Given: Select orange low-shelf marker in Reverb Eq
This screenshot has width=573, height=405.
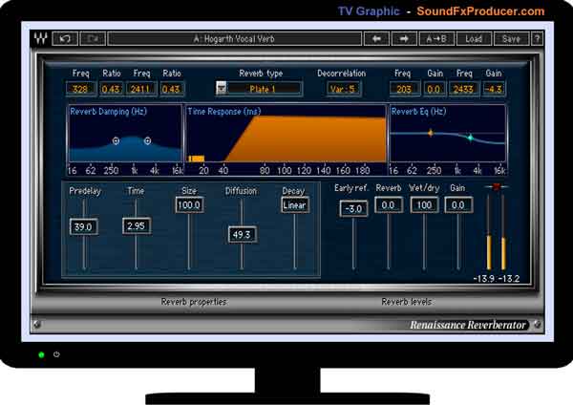Looking at the screenshot, I should tap(431, 133).
